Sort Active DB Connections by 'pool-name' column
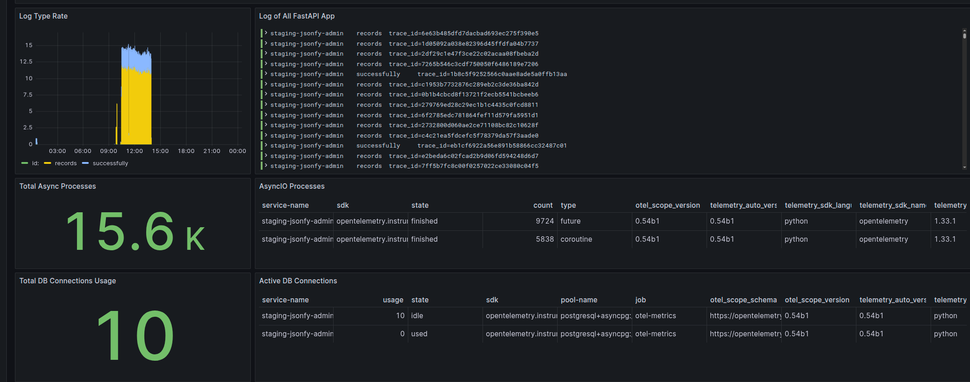Viewport: 970px width, 382px height. click(x=578, y=300)
